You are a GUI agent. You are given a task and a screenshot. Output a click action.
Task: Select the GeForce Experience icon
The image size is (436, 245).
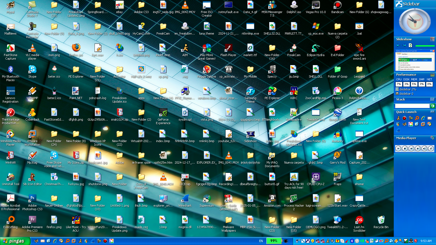tap(163, 116)
